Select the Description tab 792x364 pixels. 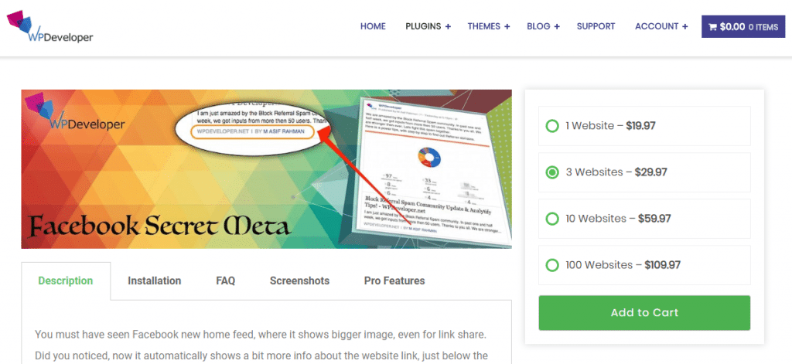(66, 281)
